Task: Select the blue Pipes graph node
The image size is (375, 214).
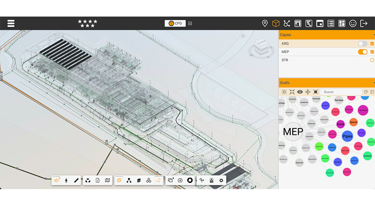Action: pos(347,136)
